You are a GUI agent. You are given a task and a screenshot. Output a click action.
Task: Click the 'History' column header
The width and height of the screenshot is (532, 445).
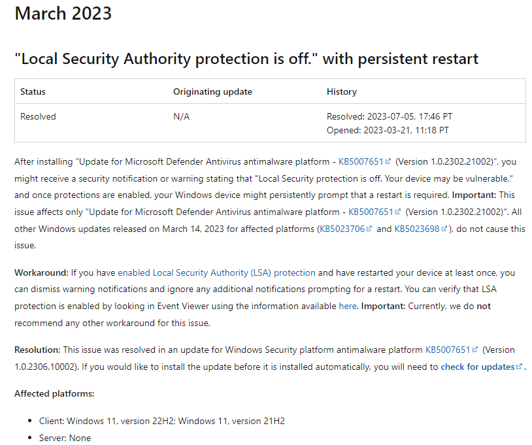click(x=342, y=91)
